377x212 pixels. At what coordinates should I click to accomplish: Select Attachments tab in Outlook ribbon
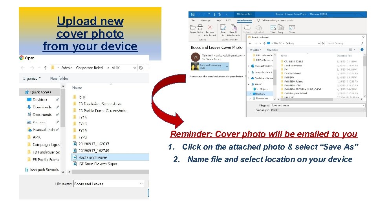point(244,20)
